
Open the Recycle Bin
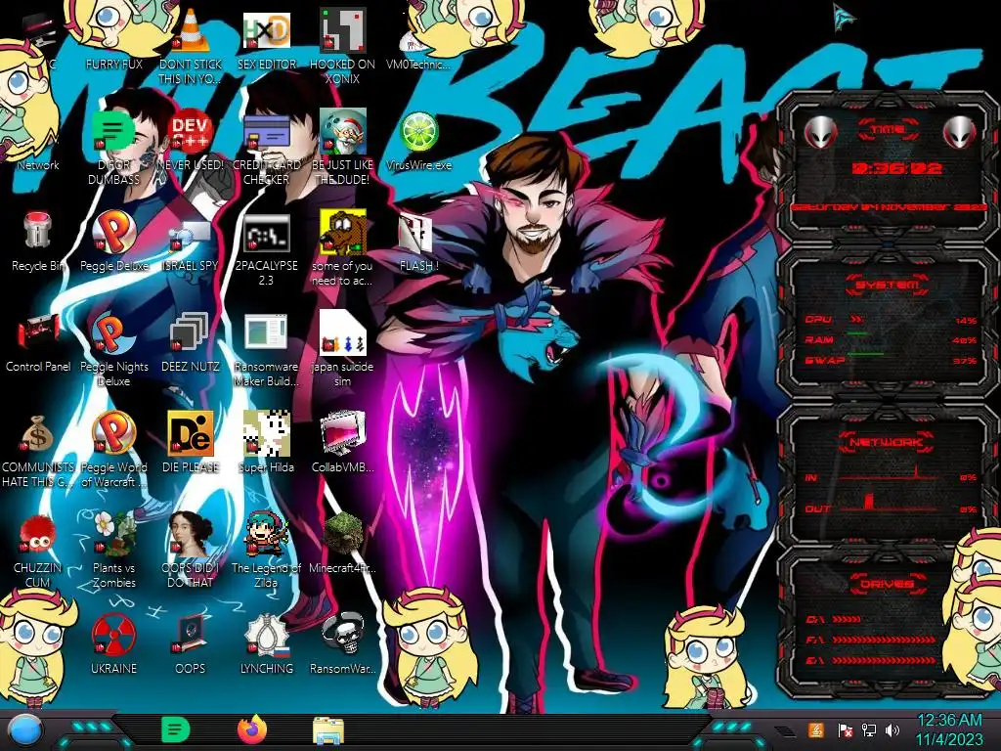tap(38, 231)
